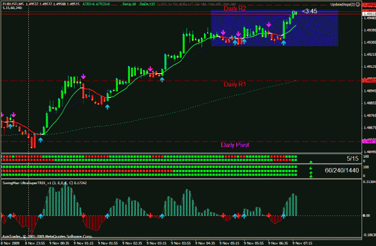Select the magenta sell arrow above the candle near 9 Nov 01:15

(83, 77)
